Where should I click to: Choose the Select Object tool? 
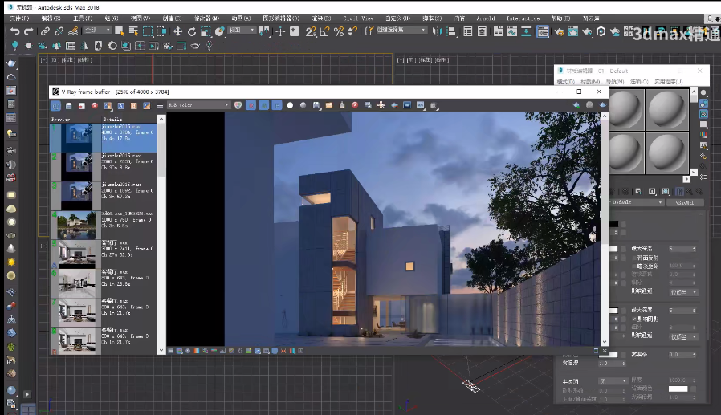[120, 31]
